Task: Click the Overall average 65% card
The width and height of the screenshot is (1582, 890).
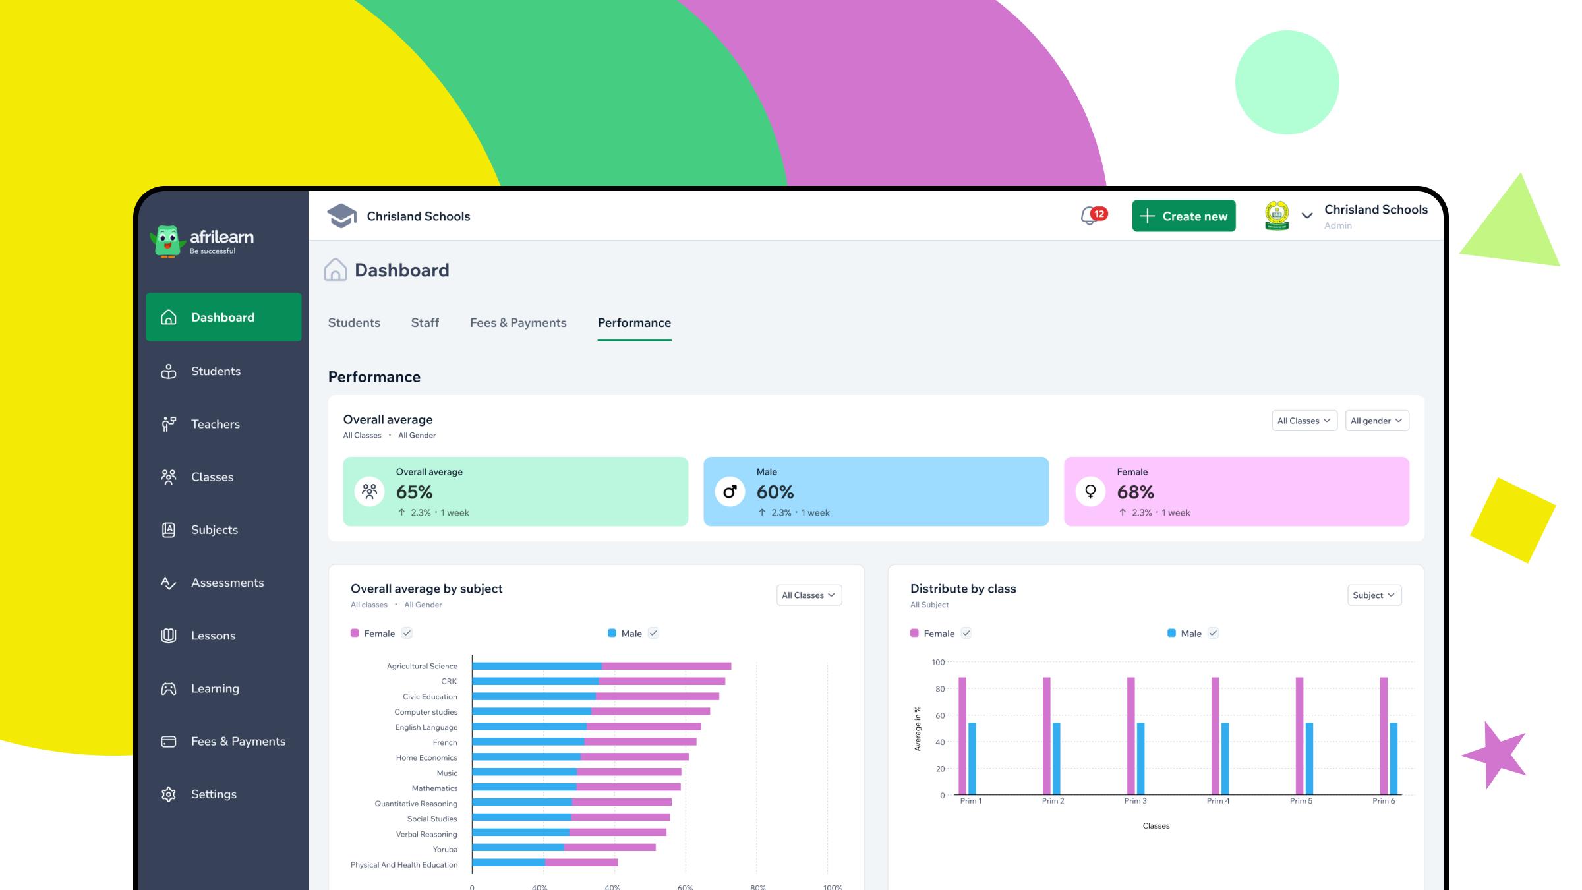Action: point(515,491)
